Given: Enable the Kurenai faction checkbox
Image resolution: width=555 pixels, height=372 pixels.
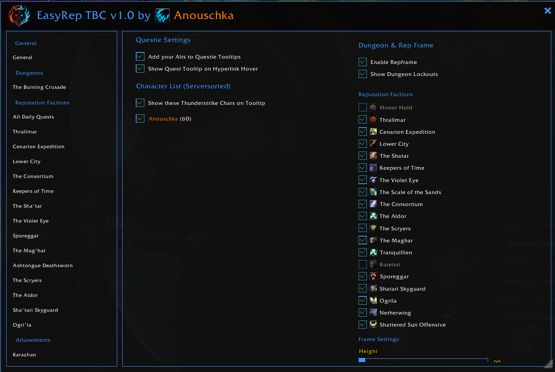Looking at the screenshot, I should click(363, 264).
